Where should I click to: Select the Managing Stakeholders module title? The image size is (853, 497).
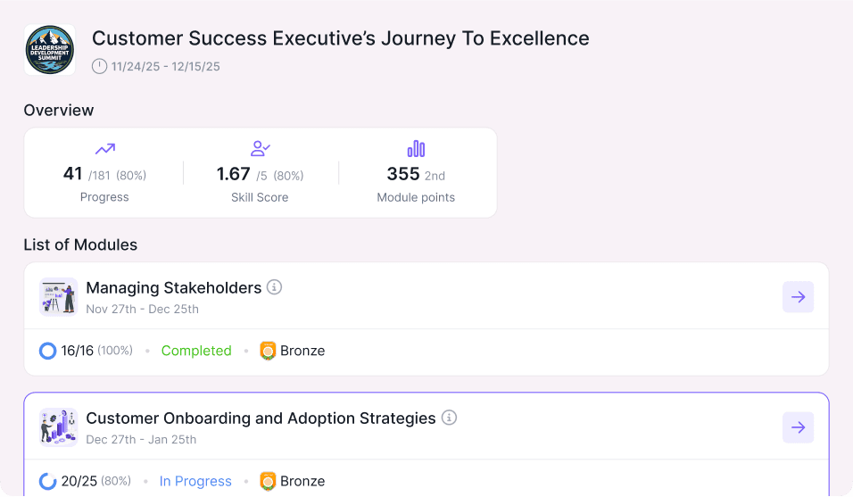(174, 287)
